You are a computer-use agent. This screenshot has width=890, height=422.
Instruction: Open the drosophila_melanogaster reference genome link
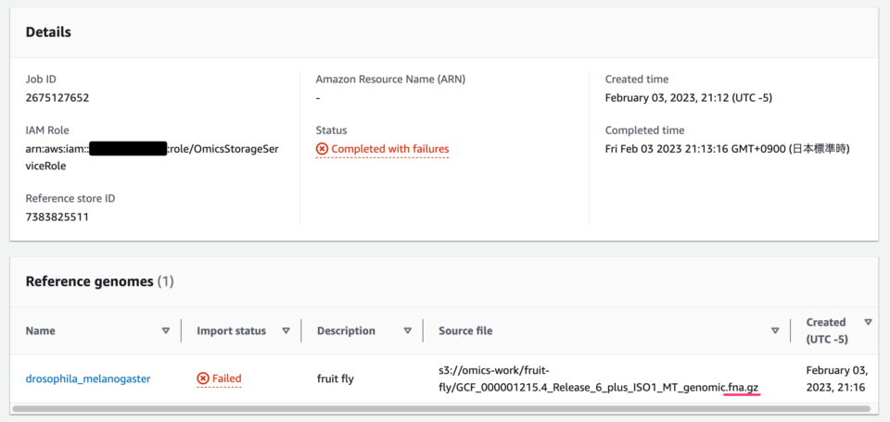[88, 379]
